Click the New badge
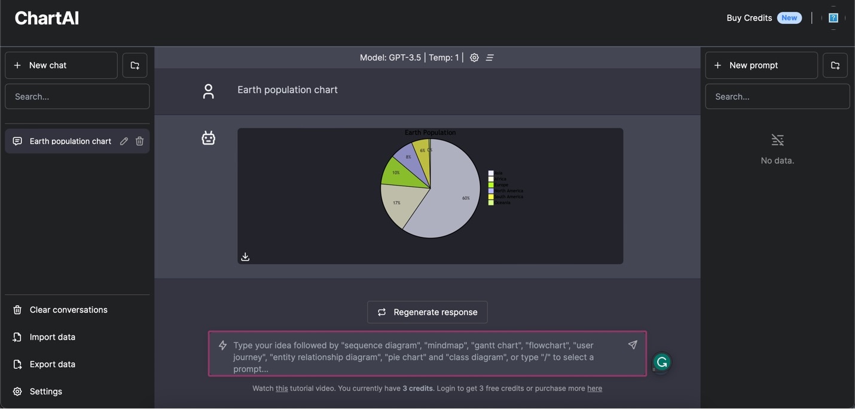The image size is (855, 410). [x=789, y=18]
